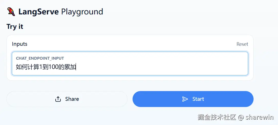Screen dimensions: 278x125
Task: Click the 掘金技术社区 watermark text
Action: (217, 117)
